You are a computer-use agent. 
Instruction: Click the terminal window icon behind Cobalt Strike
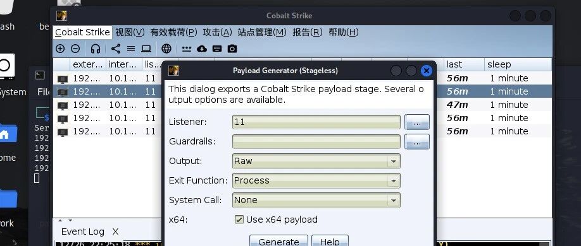tap(40, 75)
